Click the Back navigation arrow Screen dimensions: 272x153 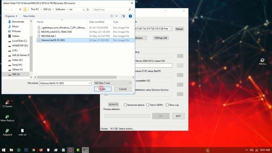(x=6, y=9)
